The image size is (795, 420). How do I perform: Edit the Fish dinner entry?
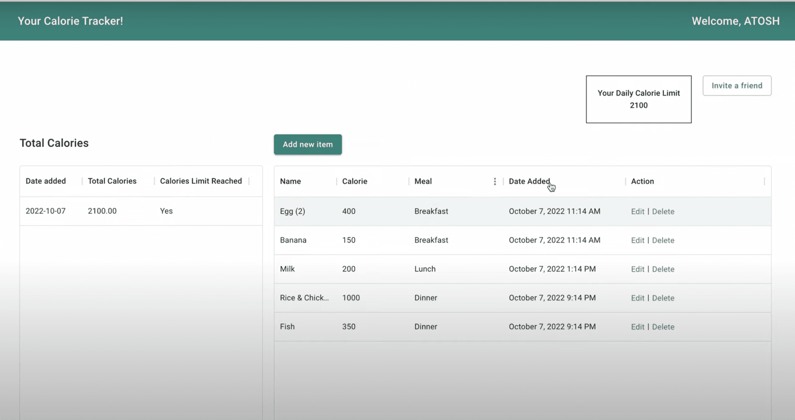click(637, 327)
